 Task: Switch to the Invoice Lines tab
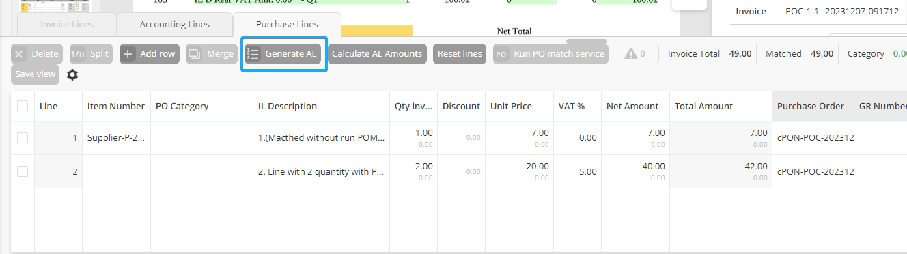67,25
